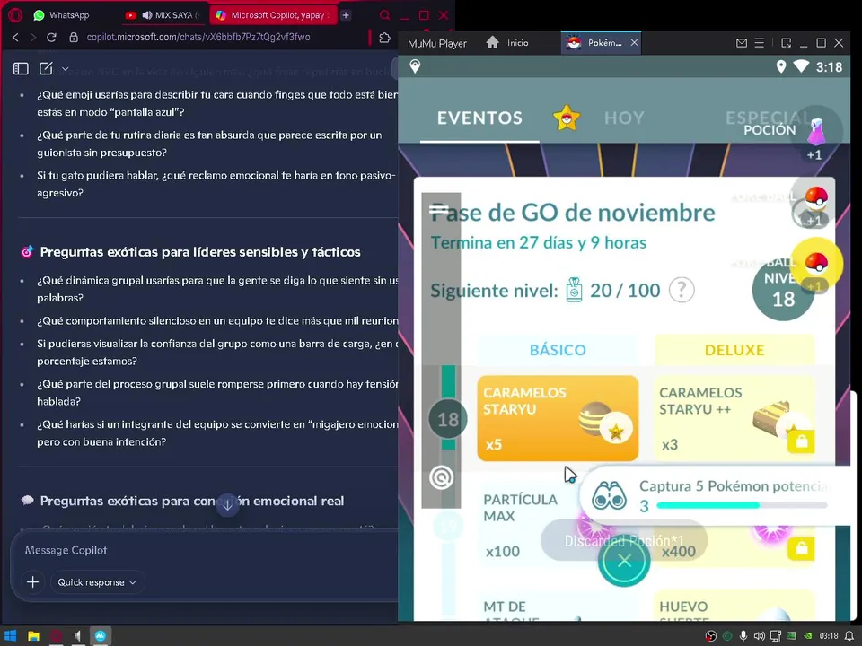The height and width of the screenshot is (646, 862).
Task: Open overlay hamburger menu on game panel
Action: click(439, 210)
